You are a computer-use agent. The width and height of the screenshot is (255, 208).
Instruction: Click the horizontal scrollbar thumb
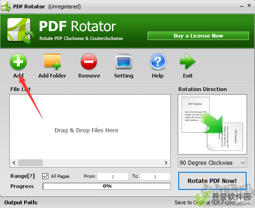(30, 163)
